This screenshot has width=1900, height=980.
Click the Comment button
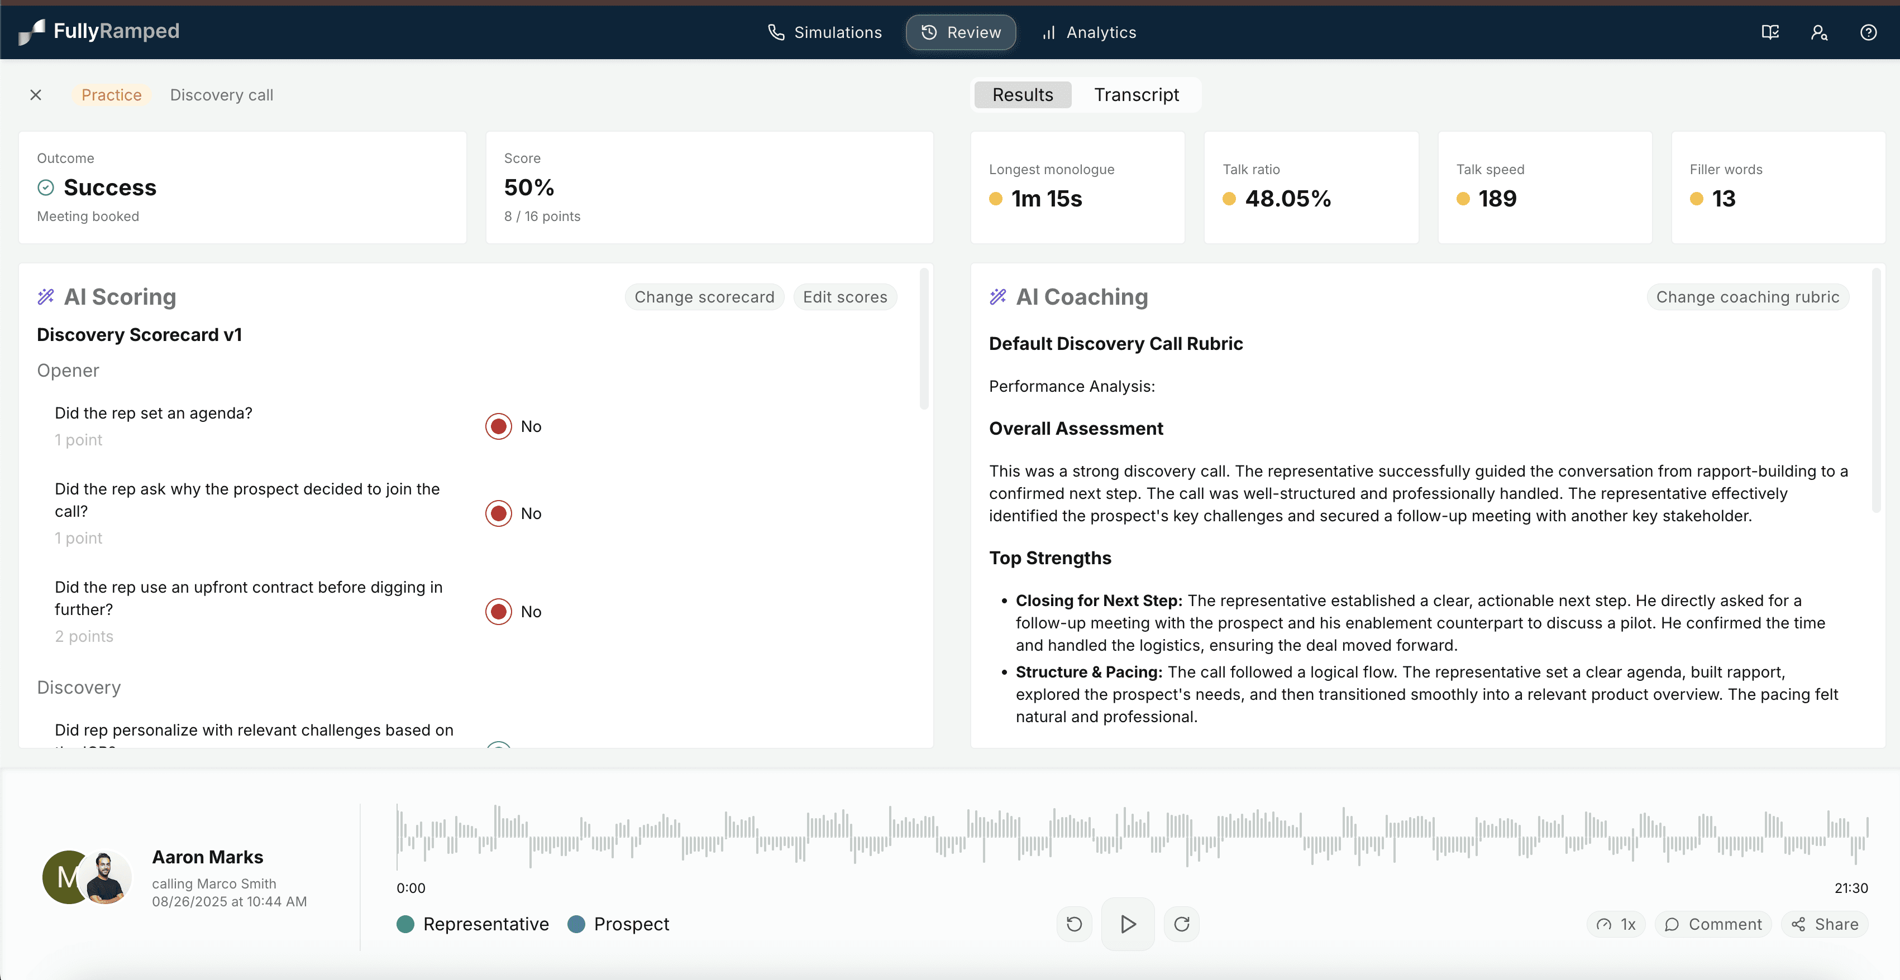(x=1713, y=924)
